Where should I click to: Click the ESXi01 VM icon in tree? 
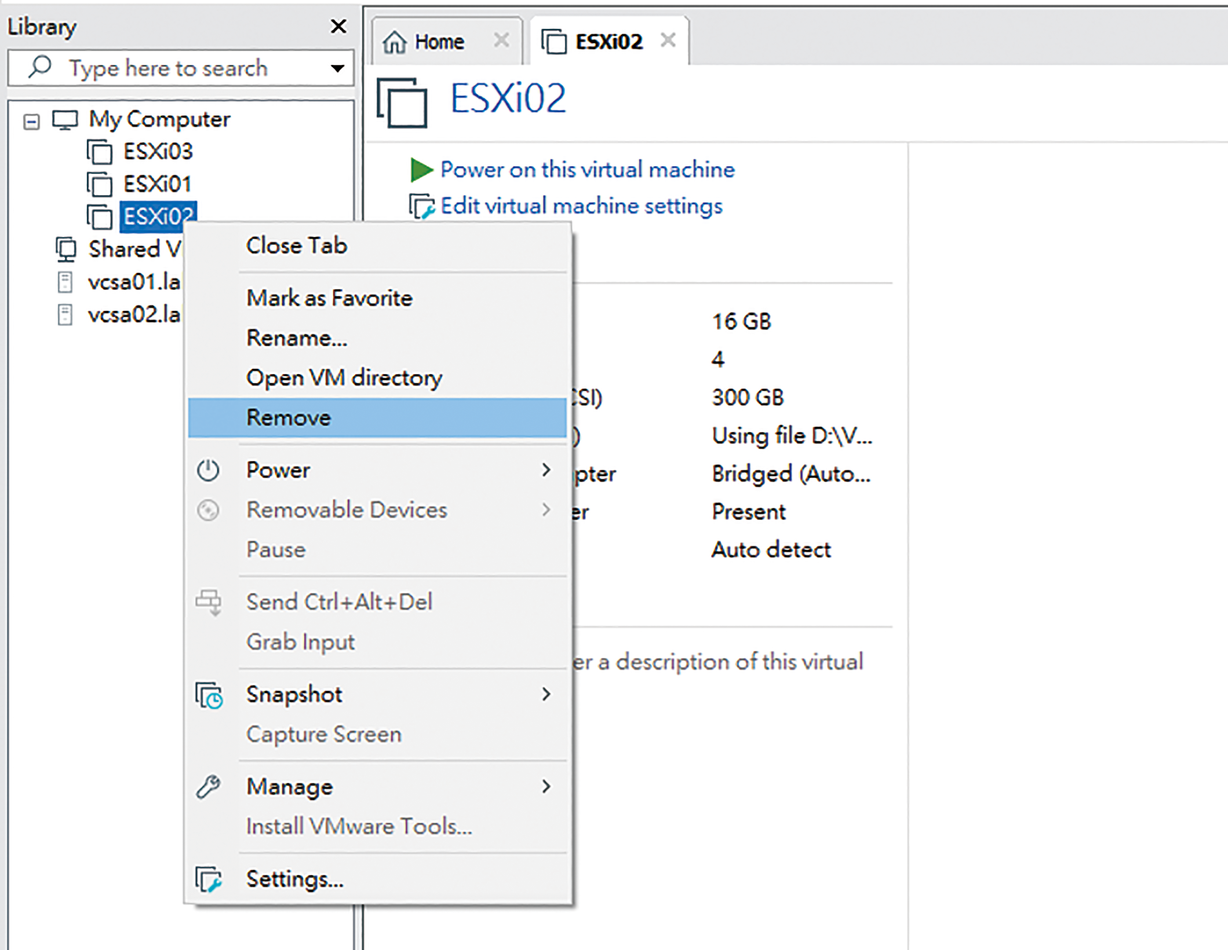pyautogui.click(x=100, y=184)
